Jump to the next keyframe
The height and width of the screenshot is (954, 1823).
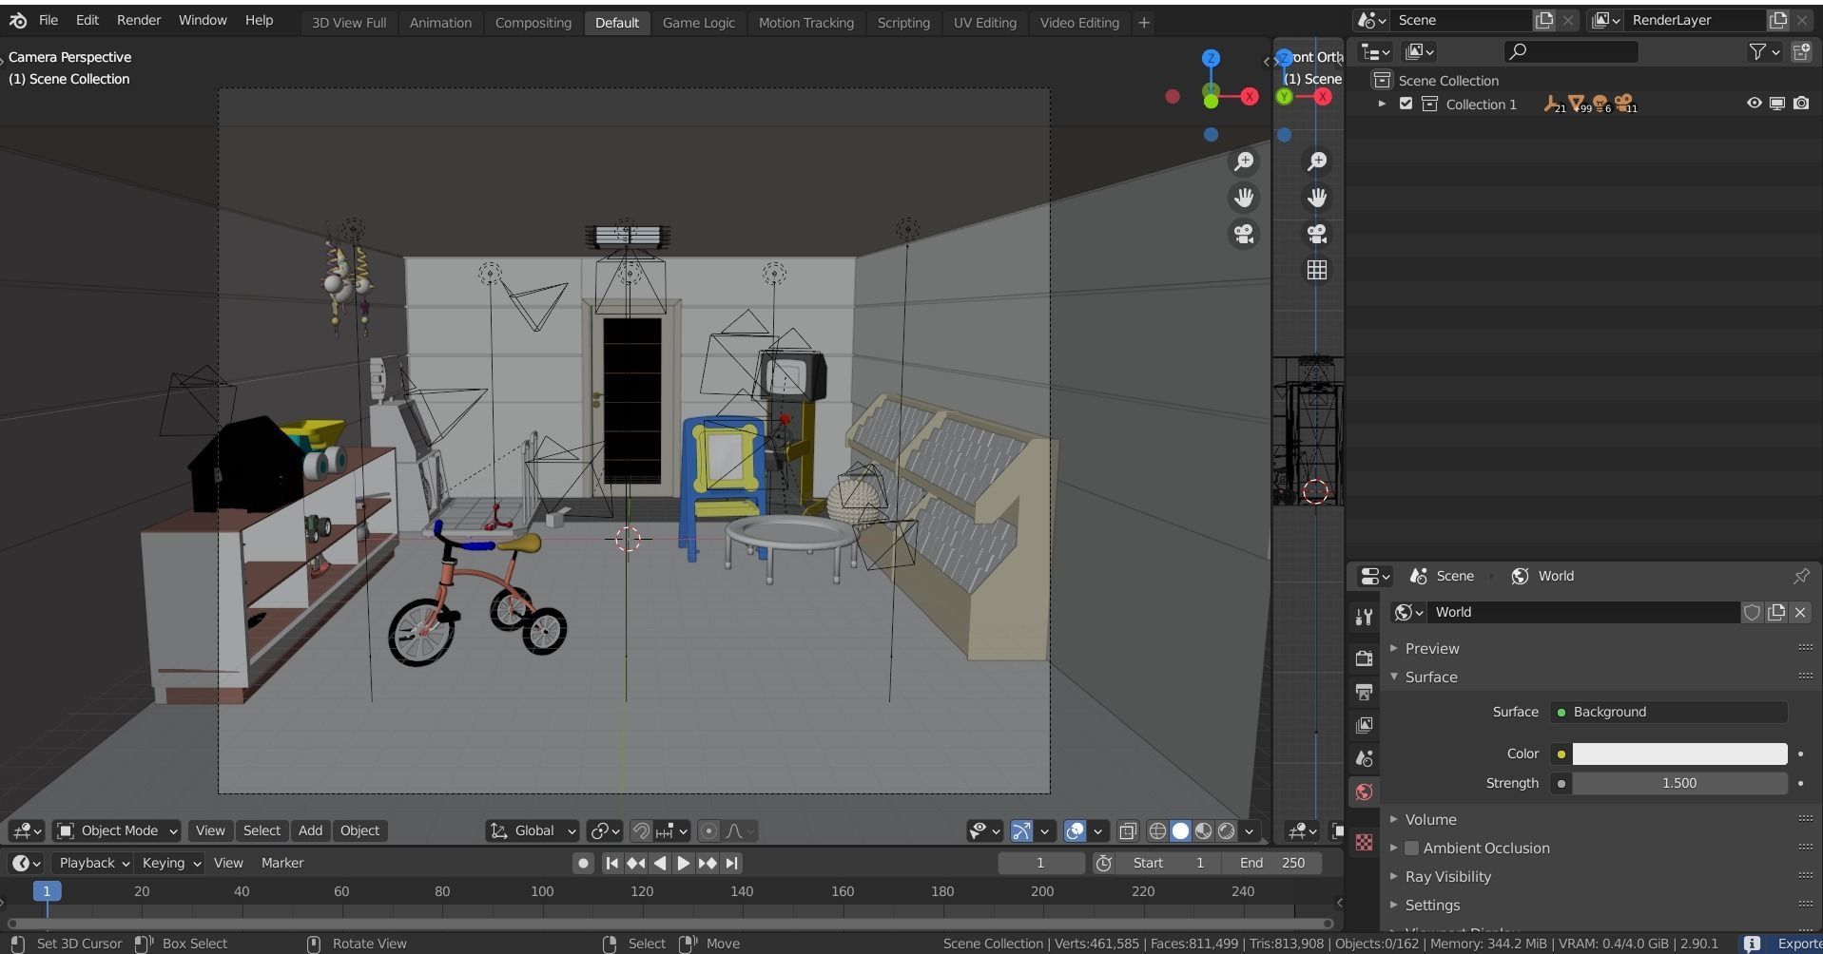coord(707,863)
